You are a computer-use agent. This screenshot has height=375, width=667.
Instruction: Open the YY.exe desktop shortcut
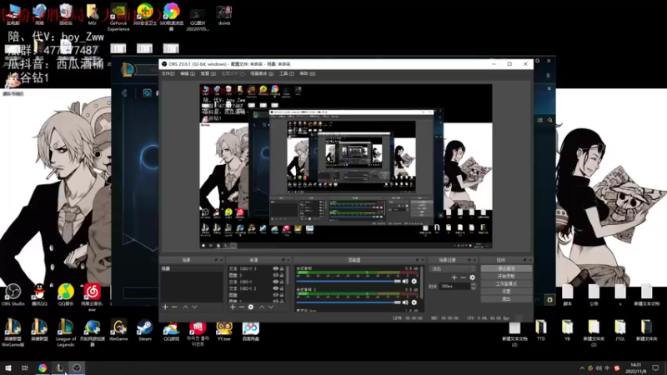click(x=224, y=331)
